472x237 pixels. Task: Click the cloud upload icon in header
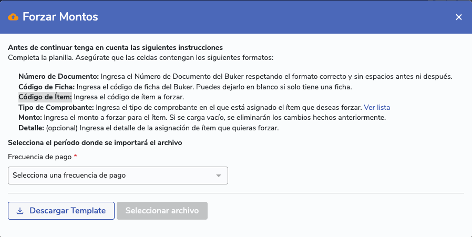pos(14,17)
